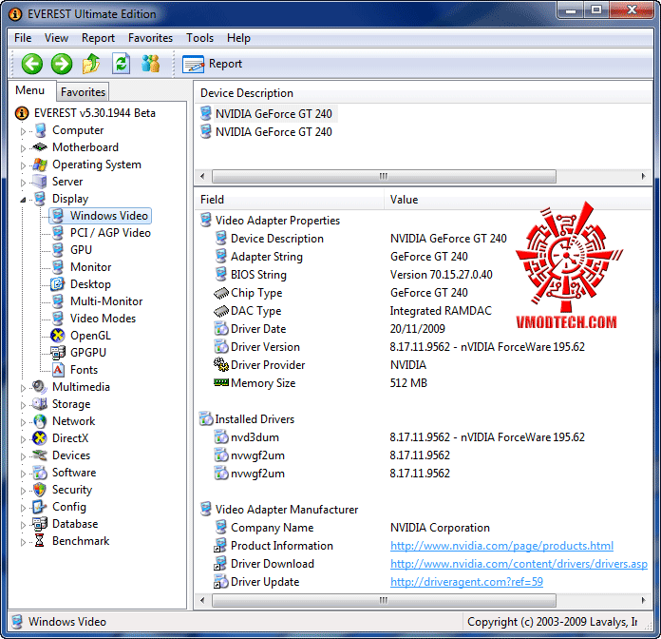Expand the Network tree node
Image resolution: width=661 pixels, height=639 pixels.
[23, 422]
